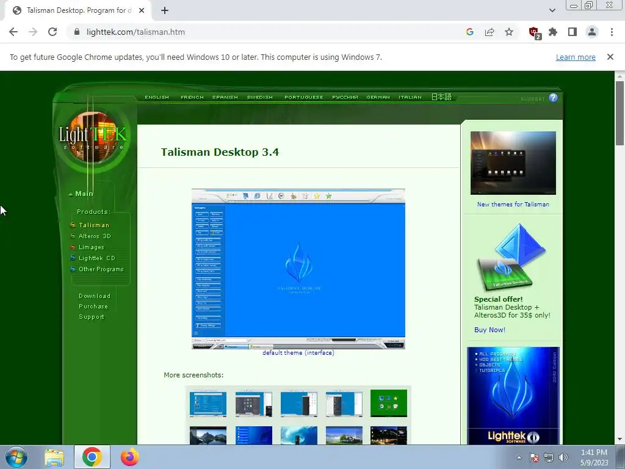Follow the New themes for Talisman link

pos(513,204)
